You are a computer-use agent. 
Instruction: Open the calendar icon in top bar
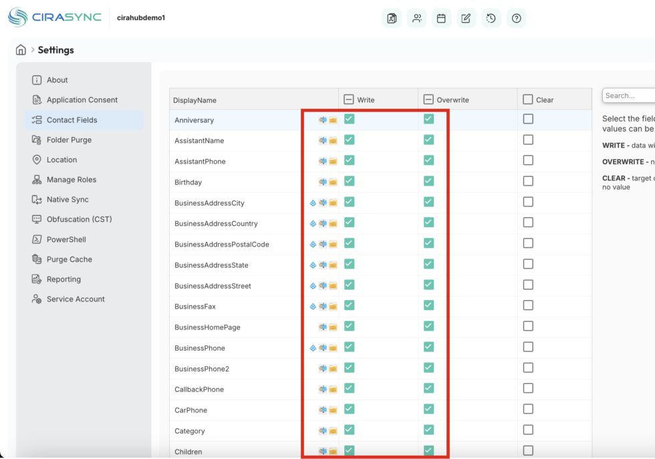[x=441, y=19]
